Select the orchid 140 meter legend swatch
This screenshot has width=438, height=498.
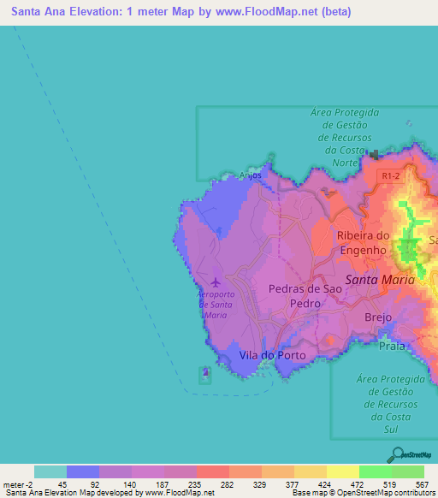[x=148, y=471]
